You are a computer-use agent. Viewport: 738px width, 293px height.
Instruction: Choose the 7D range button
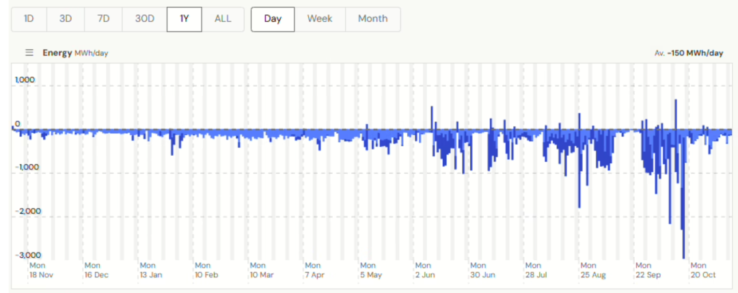coord(103,19)
